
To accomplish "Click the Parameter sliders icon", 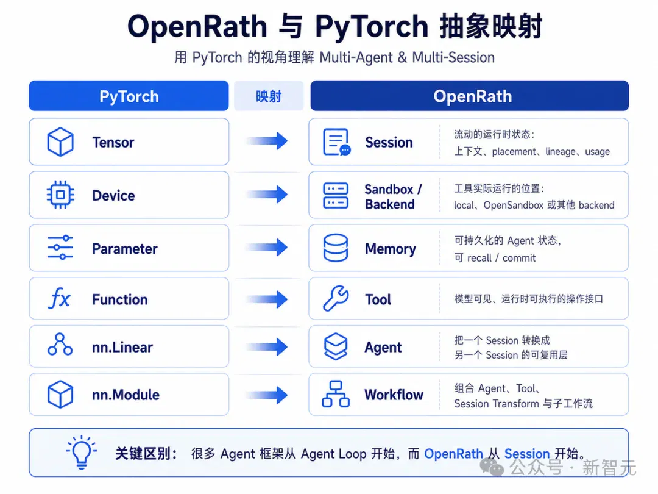I will 60,248.
